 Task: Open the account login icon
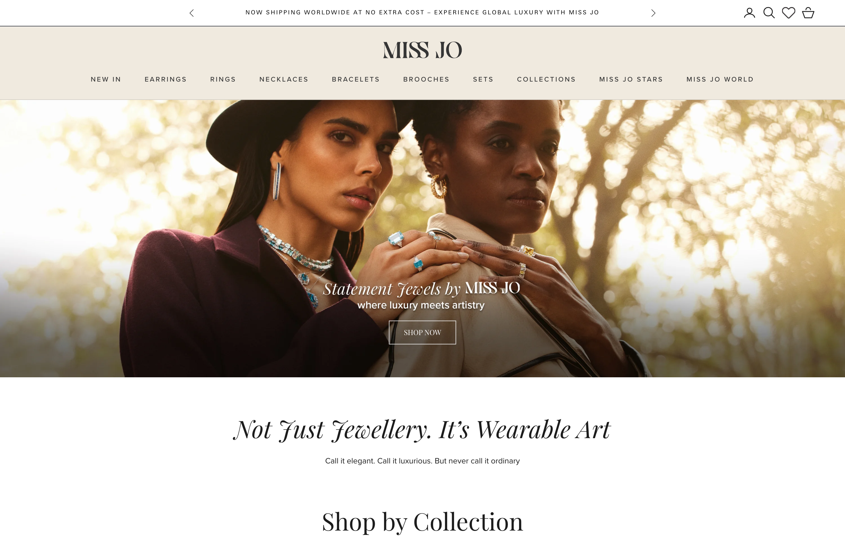(749, 13)
